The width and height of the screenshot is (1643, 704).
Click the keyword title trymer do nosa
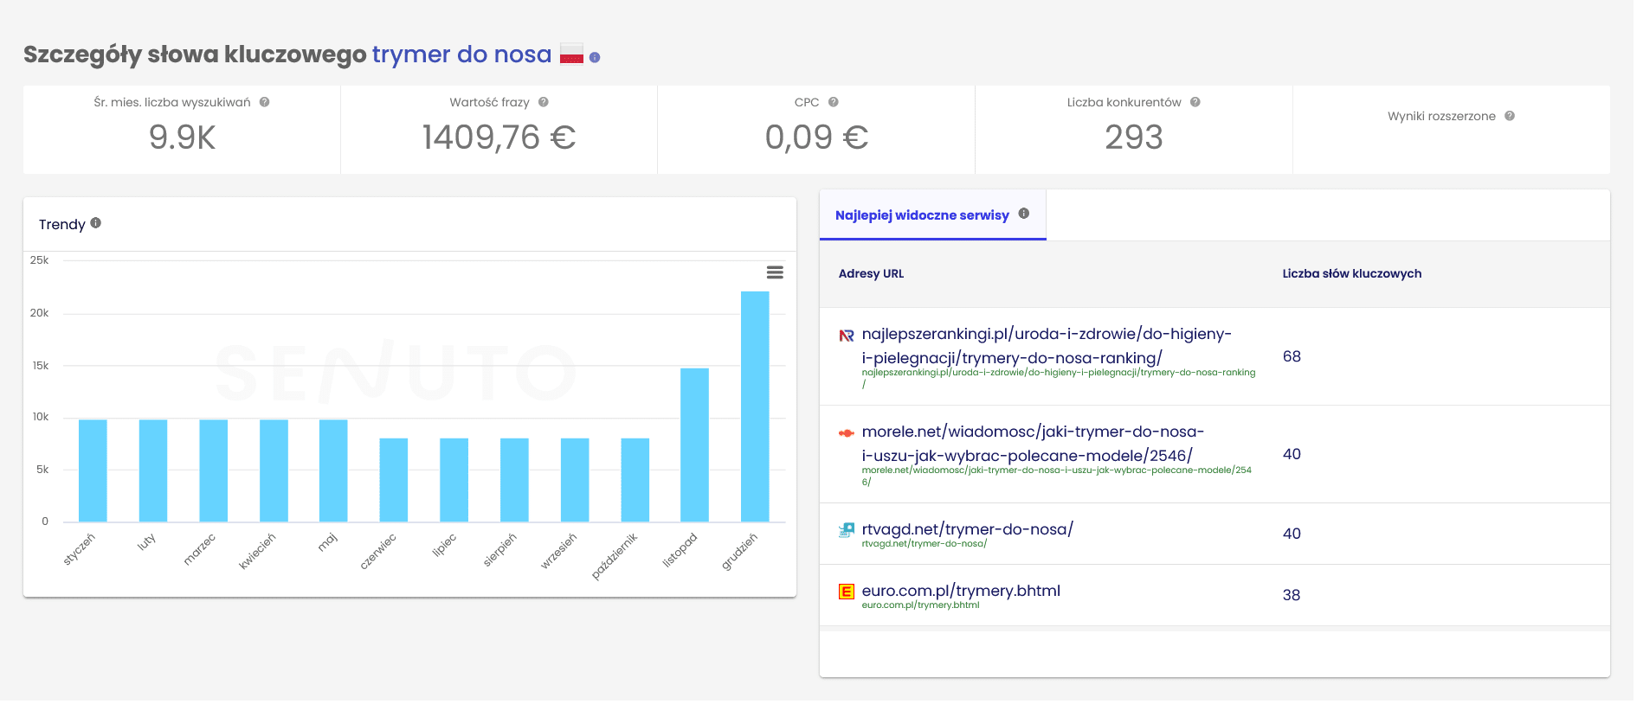[x=461, y=54]
